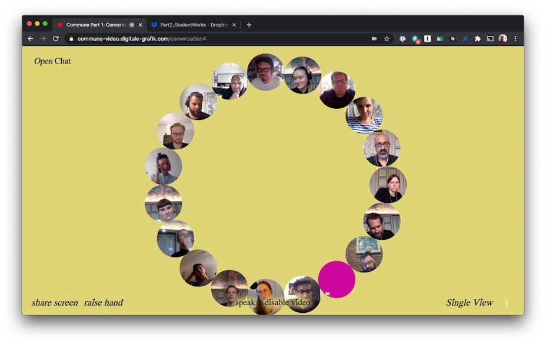
Task: Toggle the speak option
Action: [245, 303]
